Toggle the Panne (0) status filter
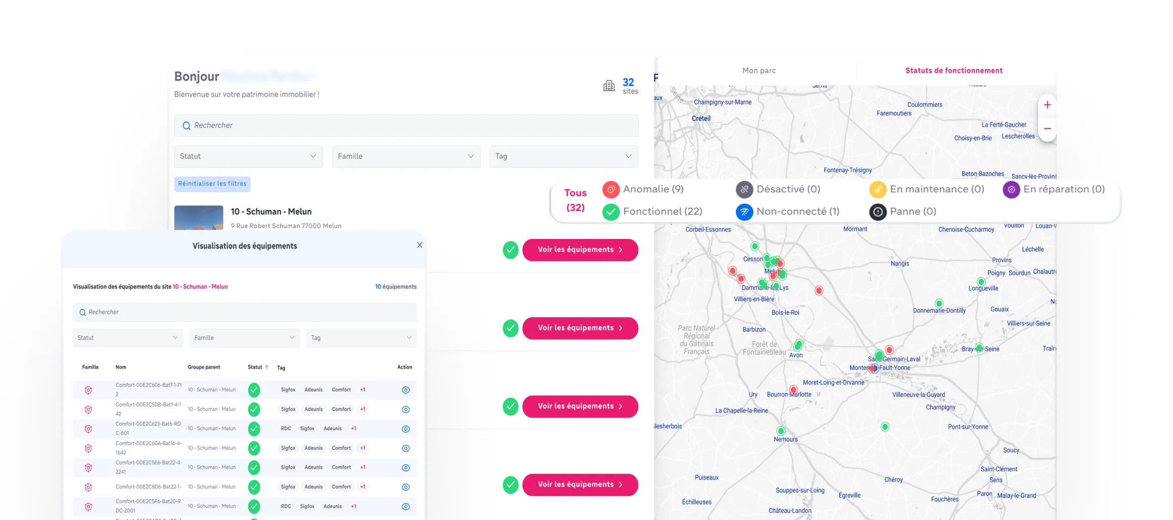This screenshot has height=520, width=1173. click(913, 212)
